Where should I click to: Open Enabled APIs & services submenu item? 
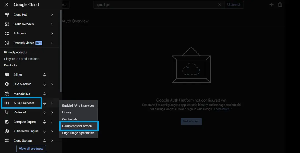click(x=78, y=105)
